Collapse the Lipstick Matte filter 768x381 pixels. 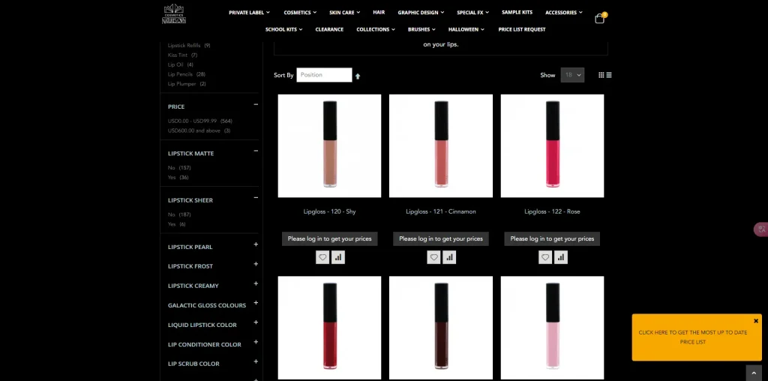click(x=256, y=152)
